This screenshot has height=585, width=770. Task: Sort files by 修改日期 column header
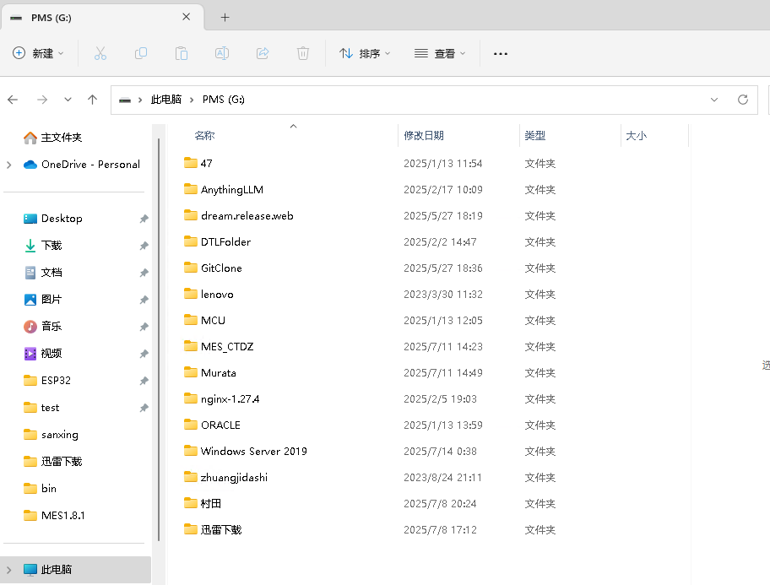click(424, 135)
